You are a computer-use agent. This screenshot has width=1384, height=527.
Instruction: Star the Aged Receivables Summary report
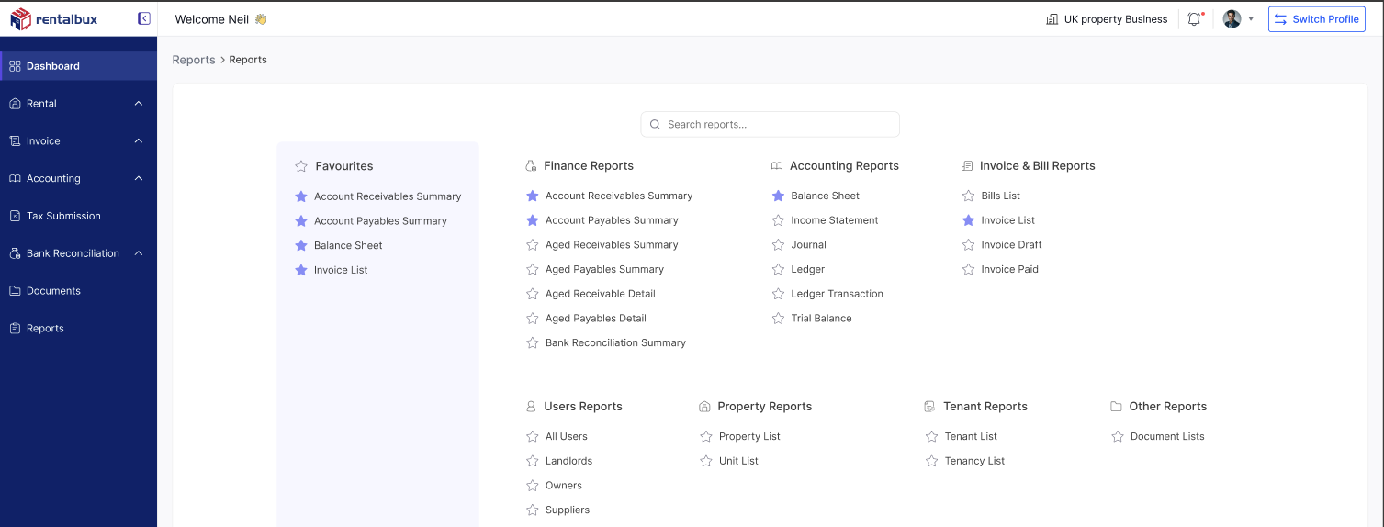click(532, 245)
